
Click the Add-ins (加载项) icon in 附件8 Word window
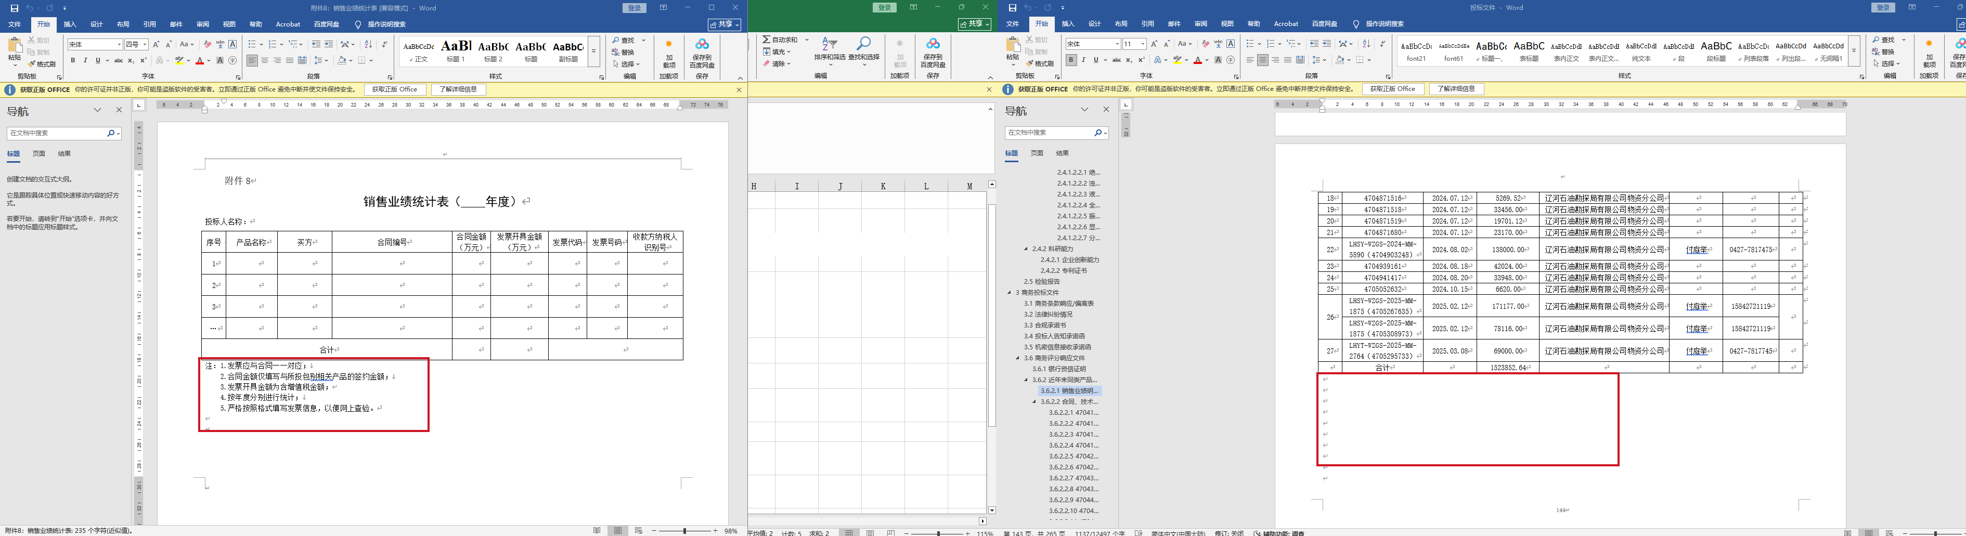click(668, 54)
